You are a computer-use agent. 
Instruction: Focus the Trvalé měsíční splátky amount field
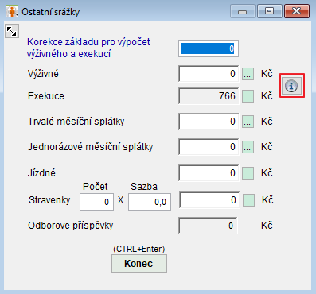point(209,122)
